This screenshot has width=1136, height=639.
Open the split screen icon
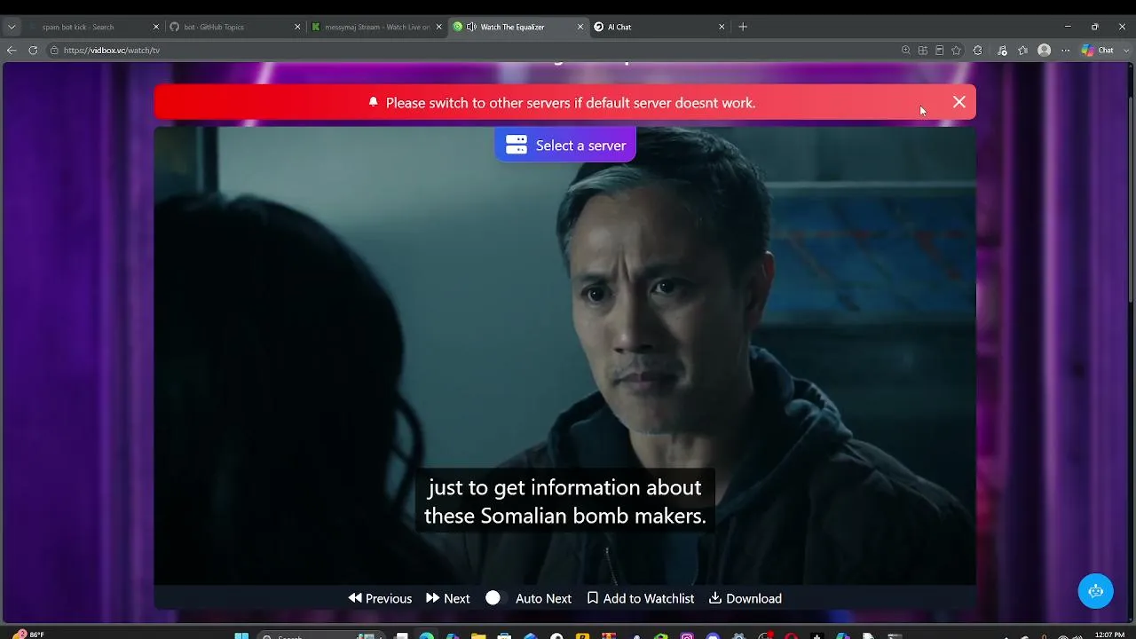coord(923,51)
